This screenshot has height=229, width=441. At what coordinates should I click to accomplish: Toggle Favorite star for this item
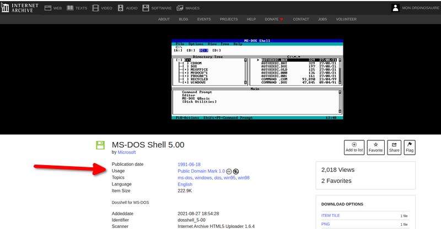[x=375, y=147]
